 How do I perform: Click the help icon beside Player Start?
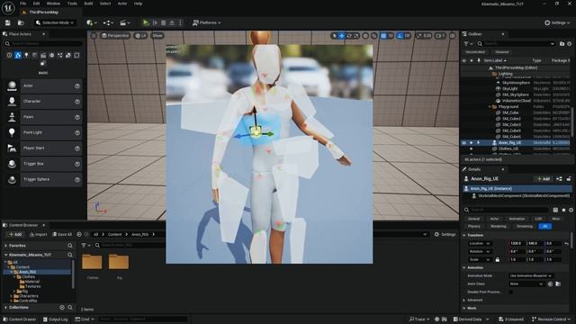click(77, 148)
